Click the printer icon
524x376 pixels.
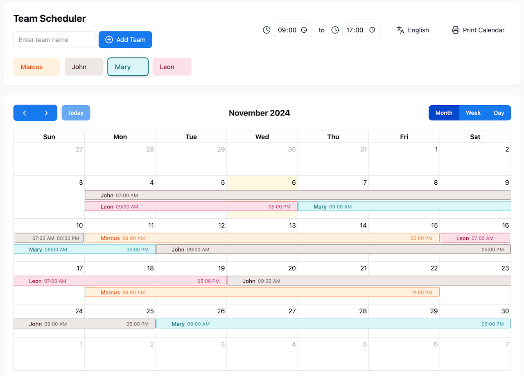(456, 30)
